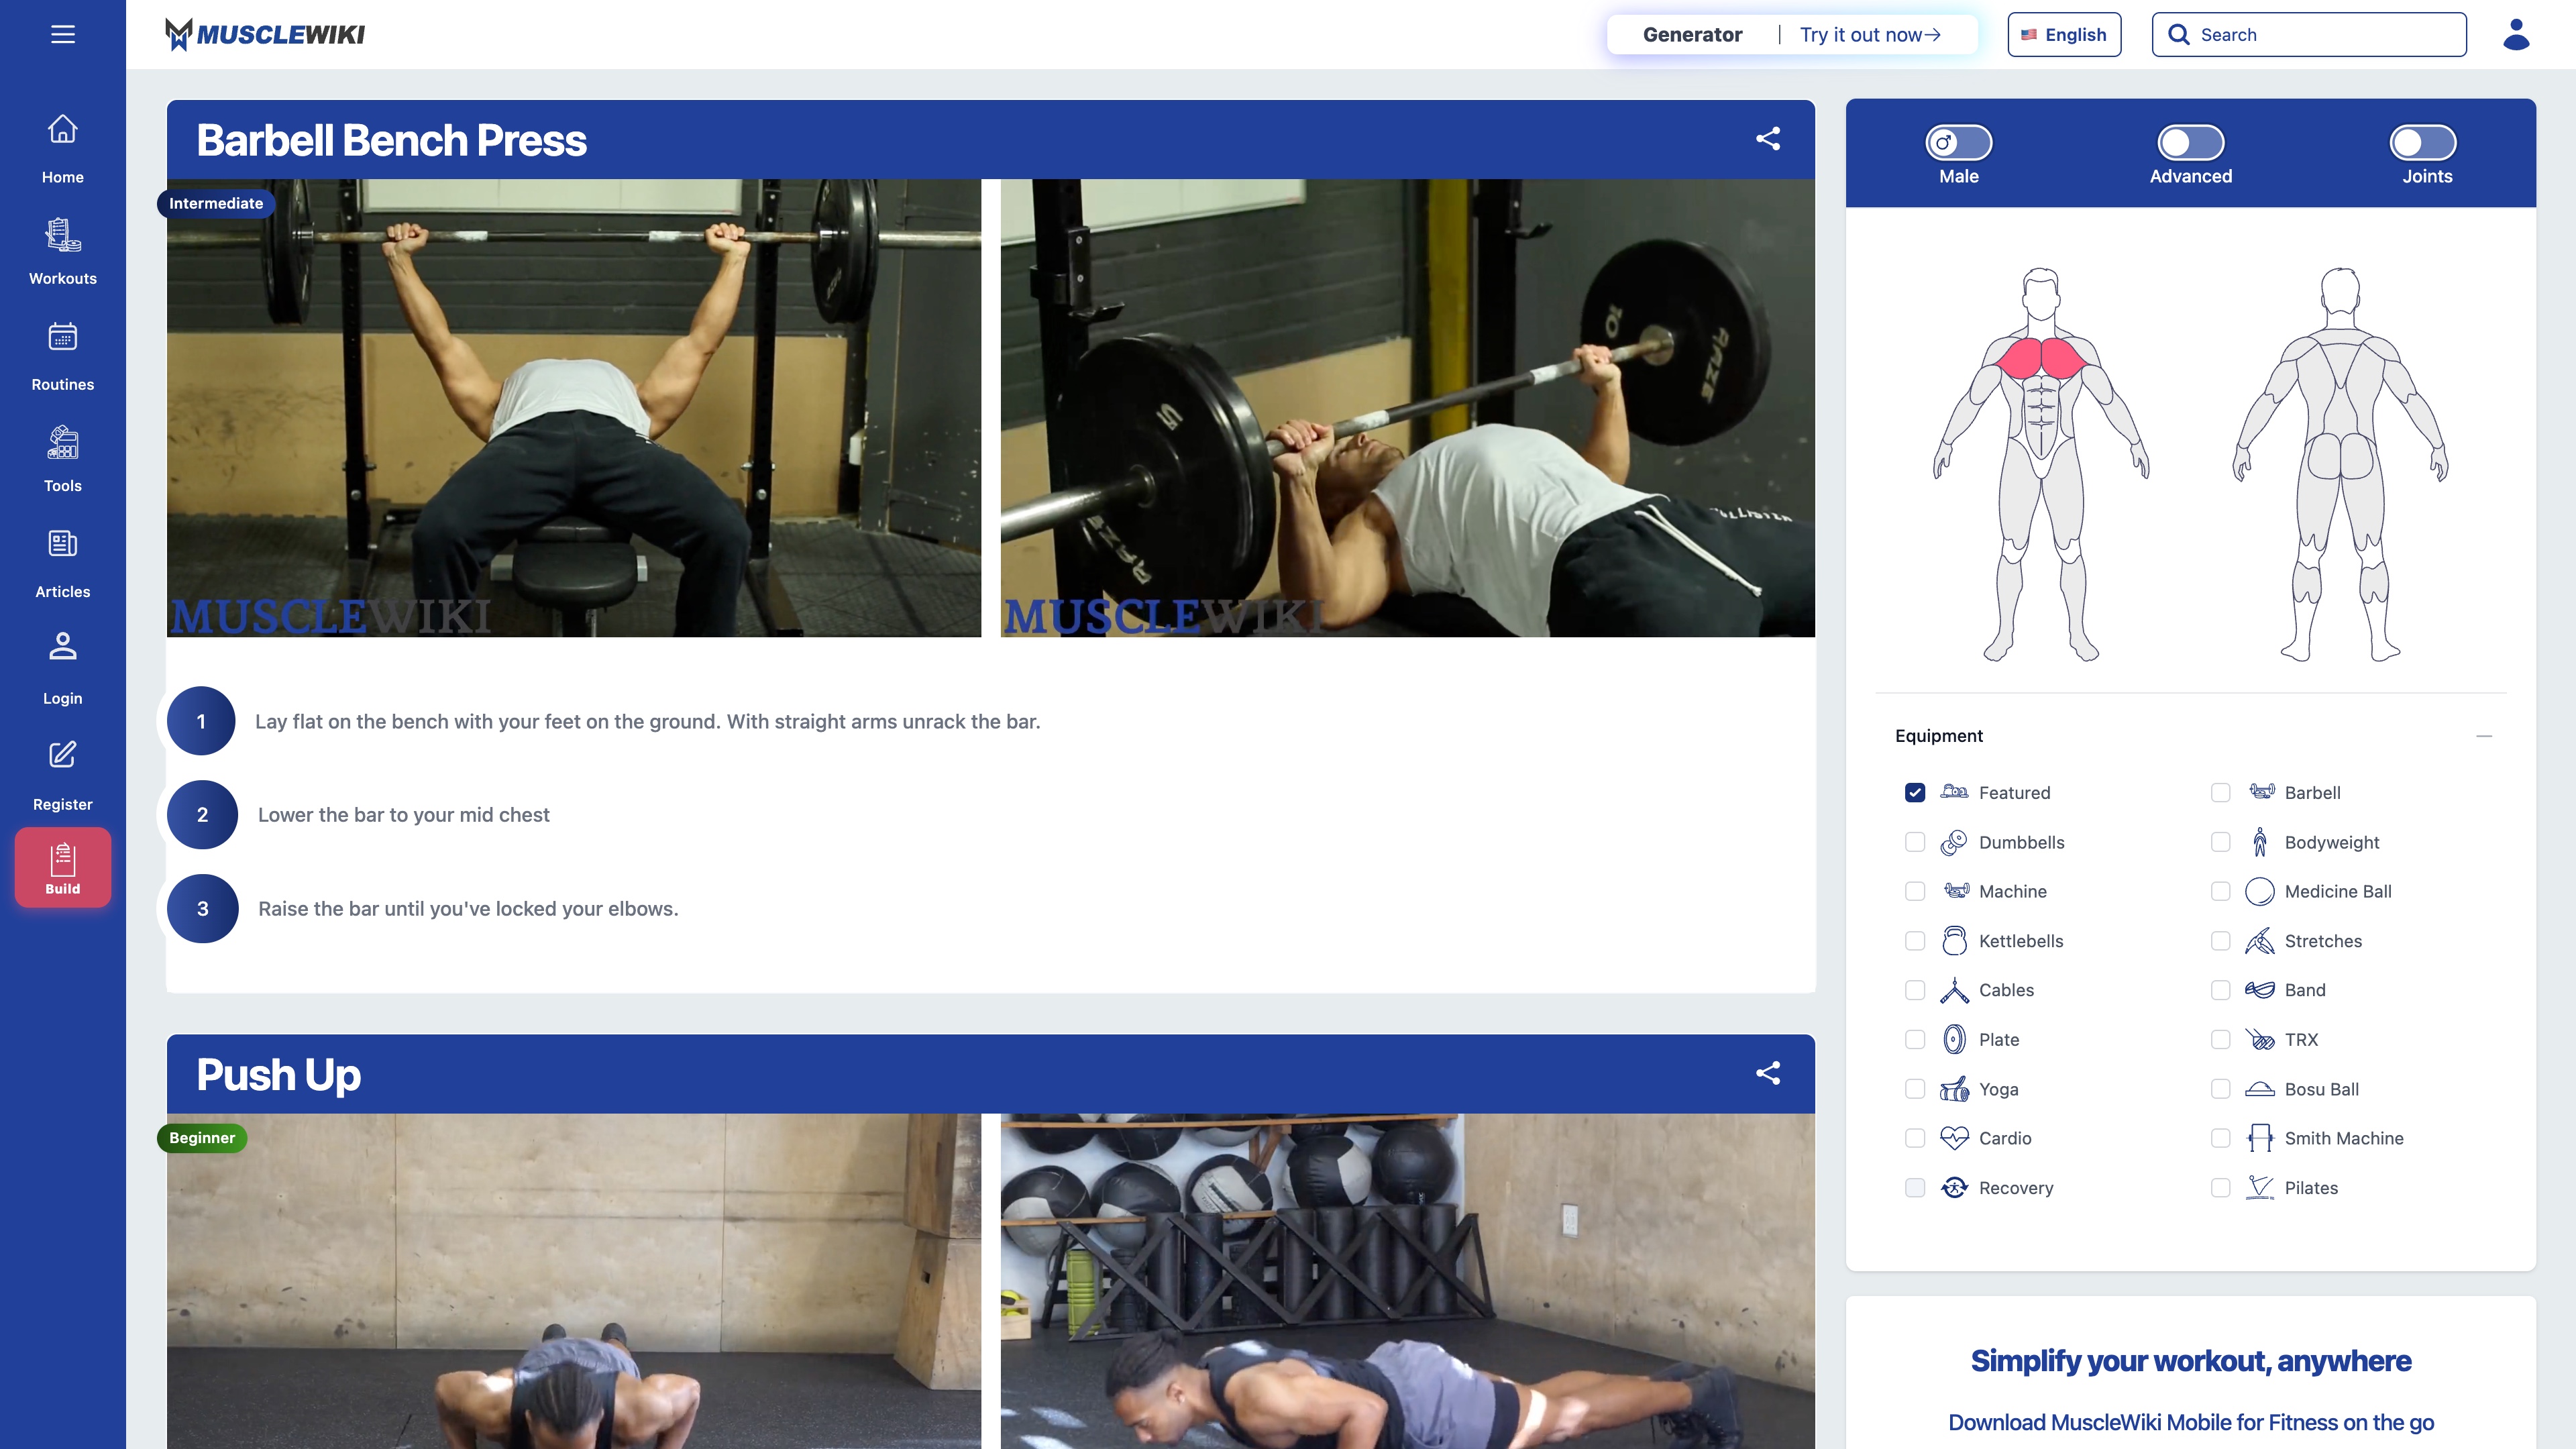Image resolution: width=2576 pixels, height=1449 pixels.
Task: Click the Cables equipment icon
Action: click(1954, 990)
